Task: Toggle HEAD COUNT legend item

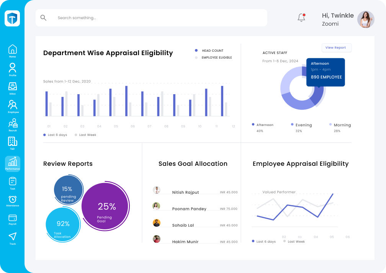Action: 209,51
